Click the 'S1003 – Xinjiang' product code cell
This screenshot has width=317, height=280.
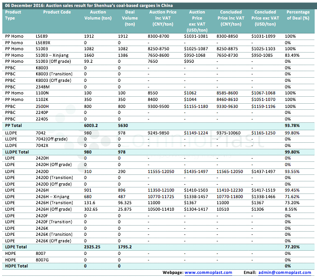(53, 55)
